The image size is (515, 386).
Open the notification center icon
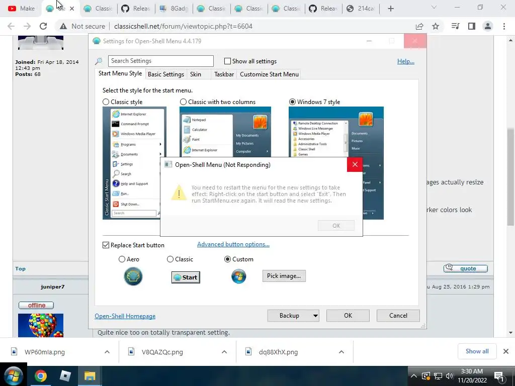click(499, 376)
